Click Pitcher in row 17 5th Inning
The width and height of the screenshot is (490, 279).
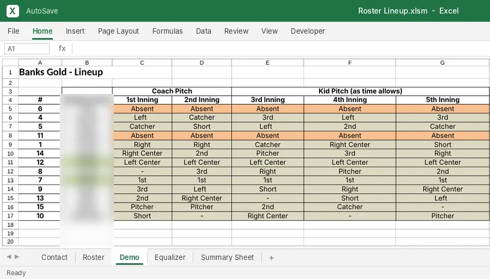(x=443, y=216)
